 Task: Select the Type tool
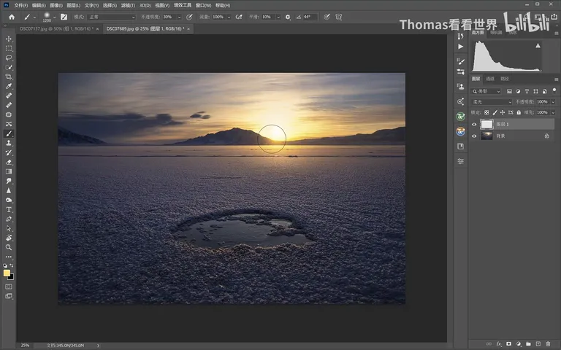pos(9,210)
